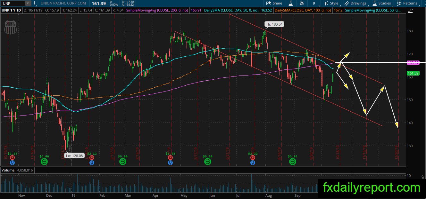Click the green dividend icon labeled $0.97
The image size is (426, 199).
[292, 162]
